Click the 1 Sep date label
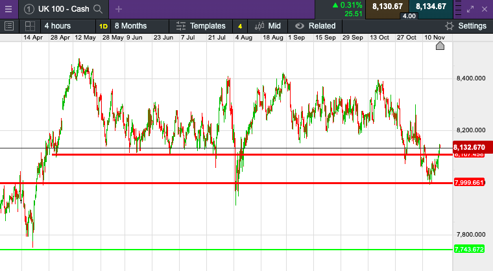The width and height of the screenshot is (493, 271). (296, 38)
